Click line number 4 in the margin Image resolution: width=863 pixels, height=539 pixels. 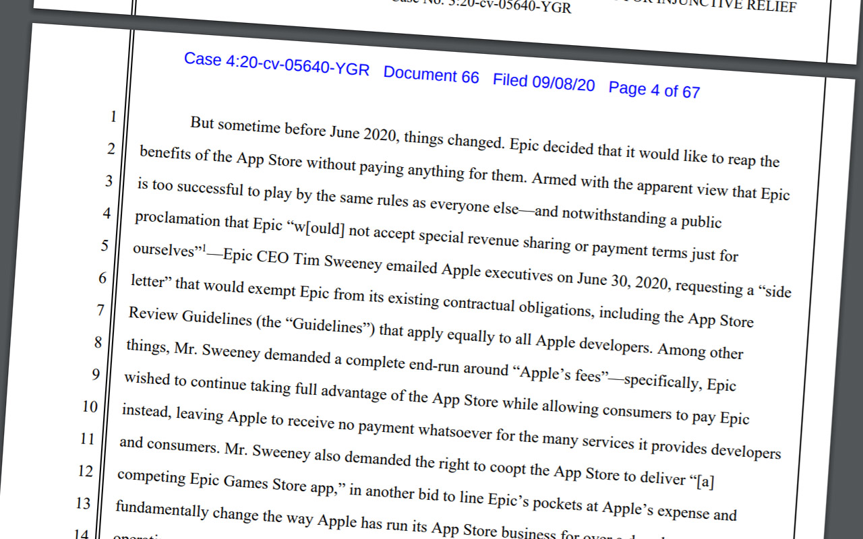106,214
